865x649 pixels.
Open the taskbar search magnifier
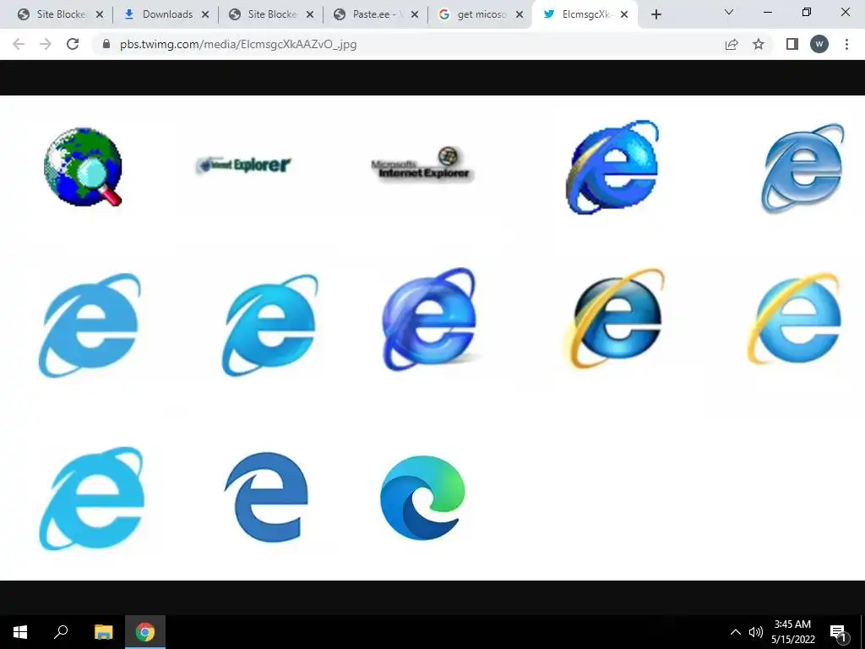click(61, 632)
